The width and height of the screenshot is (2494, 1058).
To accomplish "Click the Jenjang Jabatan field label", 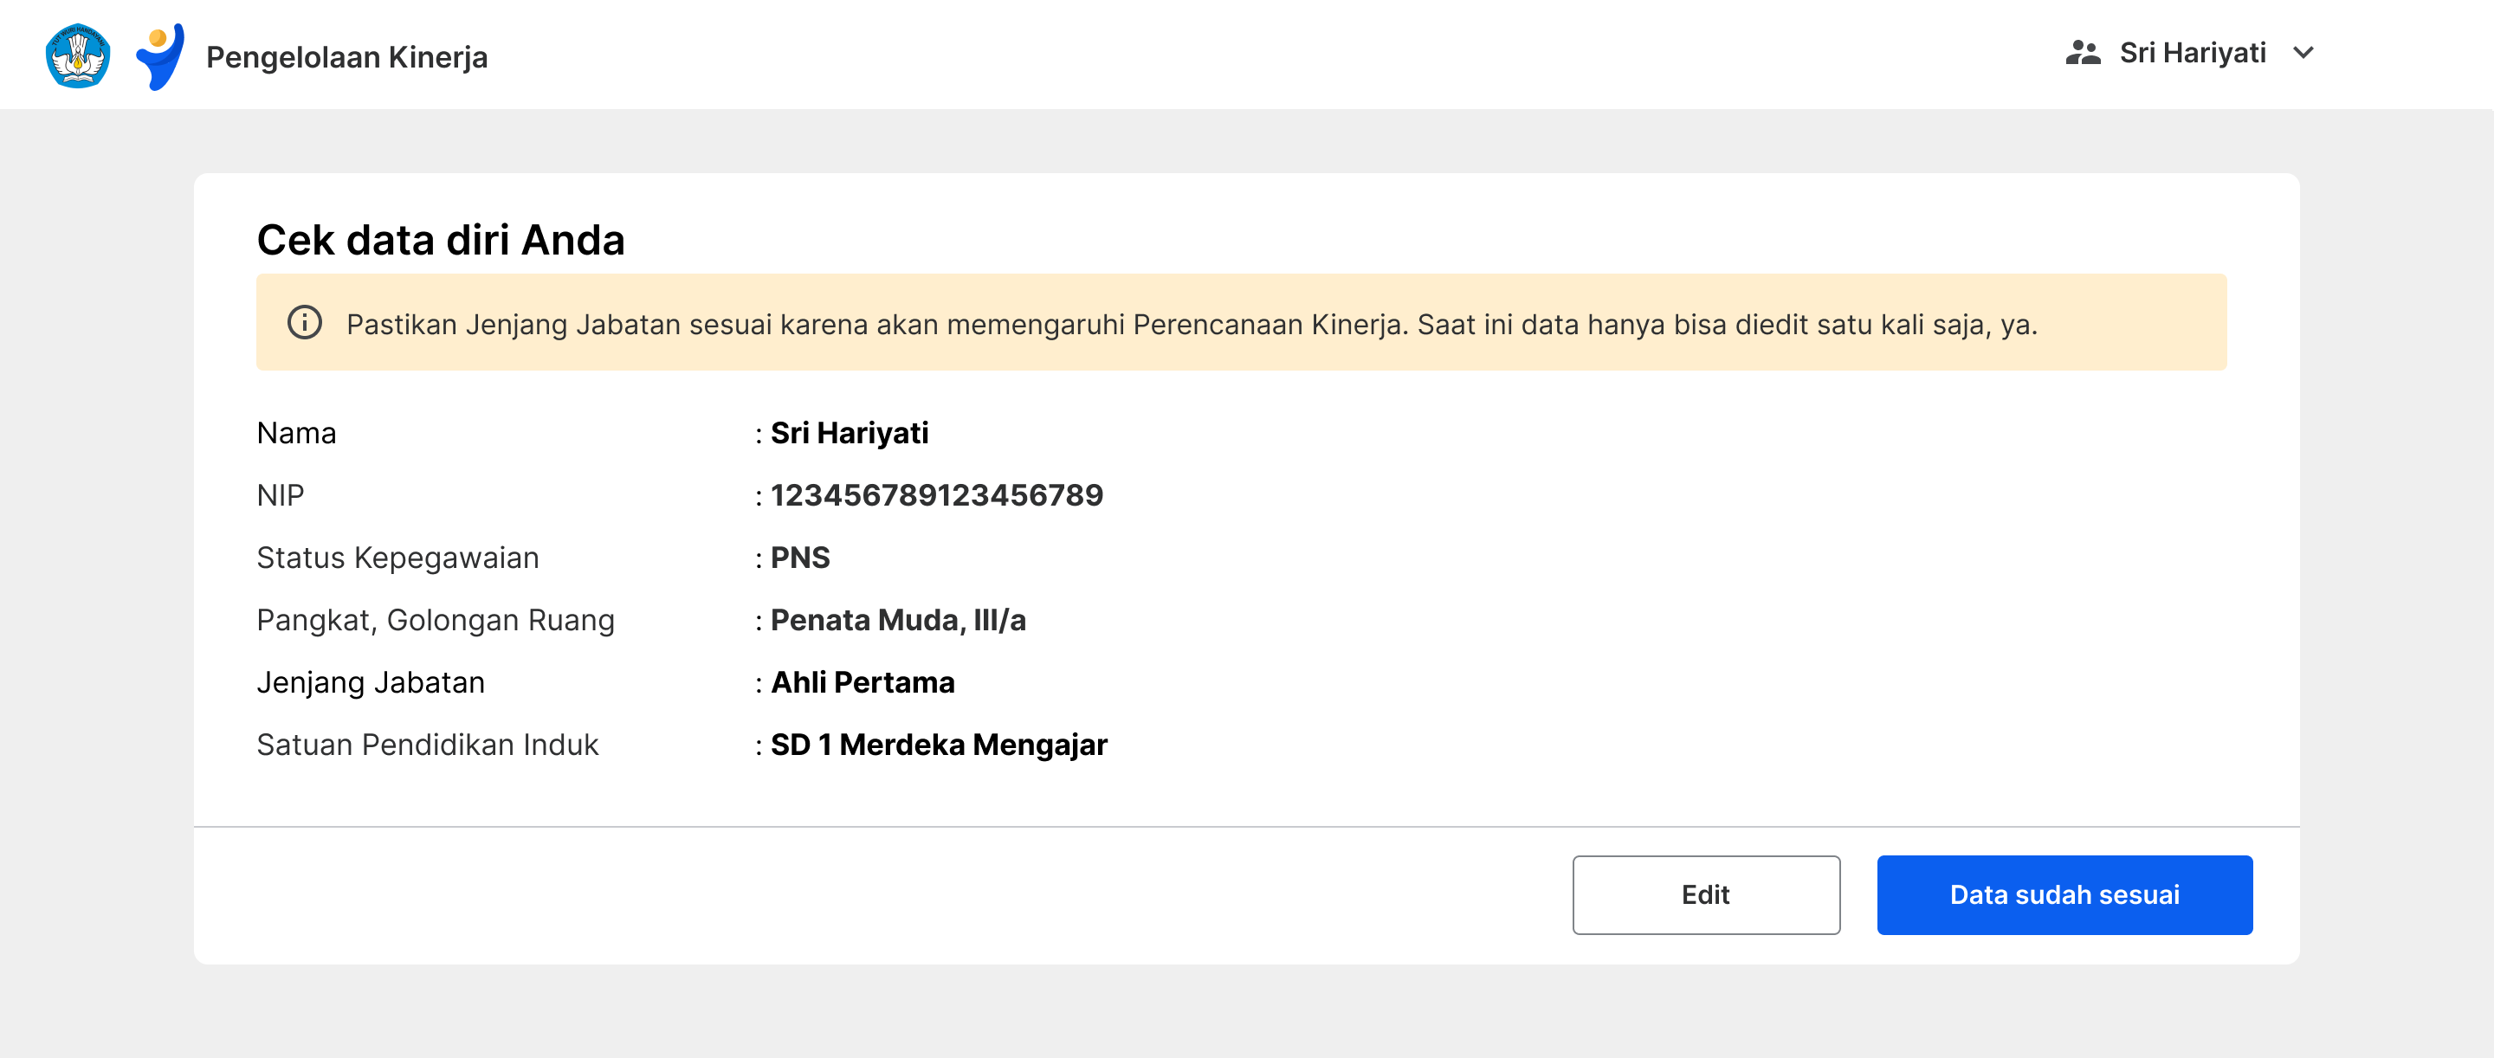I will 370,682.
